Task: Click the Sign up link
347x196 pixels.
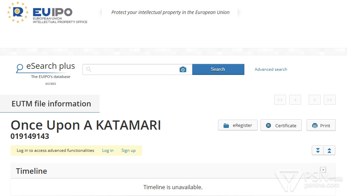Action: [129, 151]
